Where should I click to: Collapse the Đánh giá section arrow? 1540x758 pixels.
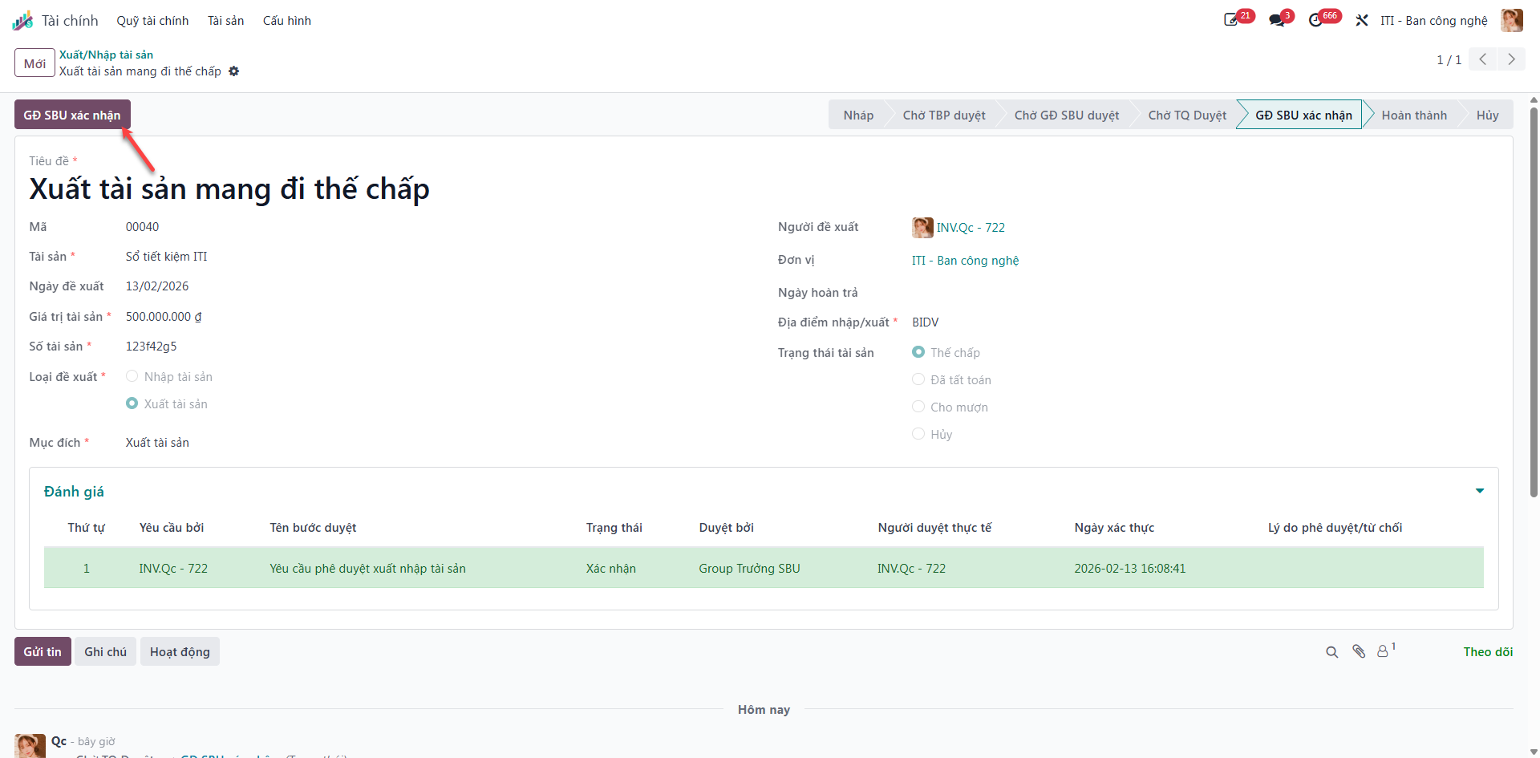tap(1480, 491)
